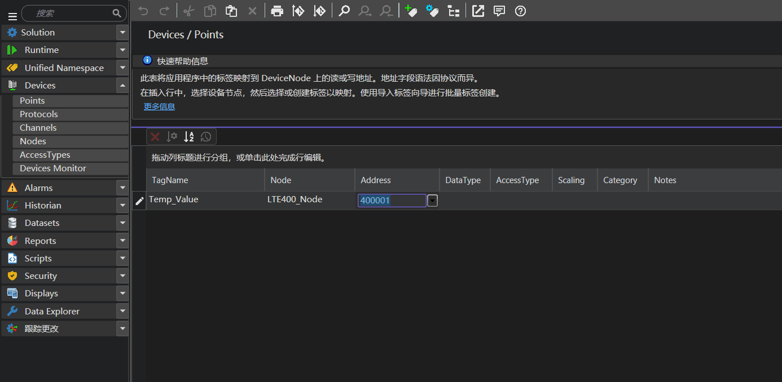Click the Undo toolbar icon
This screenshot has width=782, height=382.
coord(143,11)
